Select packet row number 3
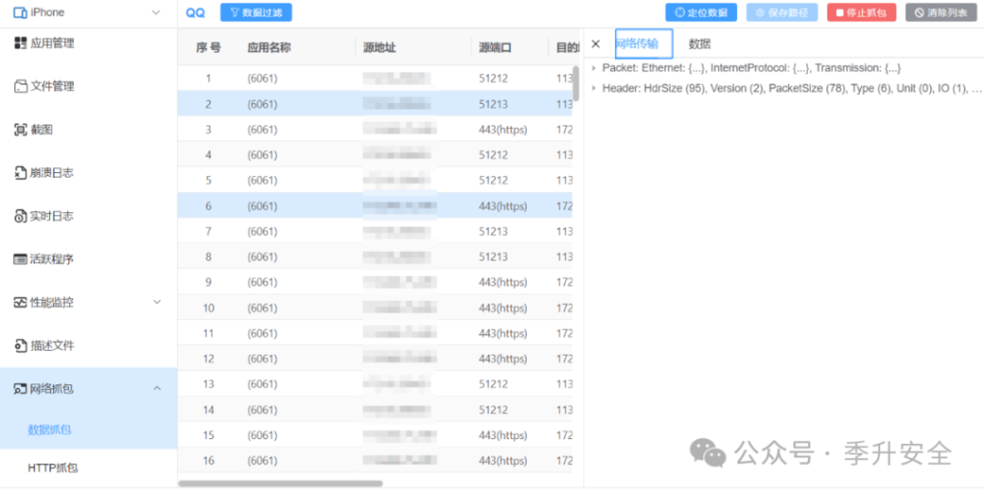Image resolution: width=984 pixels, height=493 pixels. click(375, 130)
